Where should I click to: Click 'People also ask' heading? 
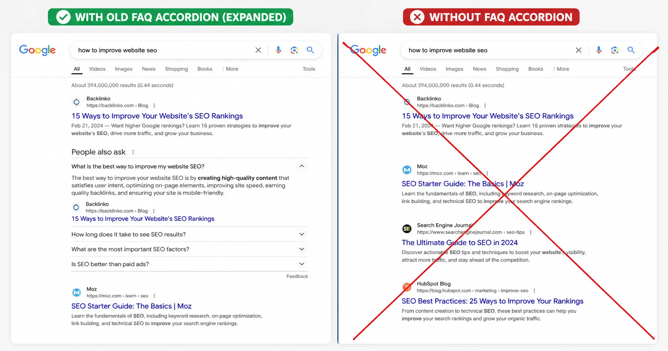coord(98,152)
